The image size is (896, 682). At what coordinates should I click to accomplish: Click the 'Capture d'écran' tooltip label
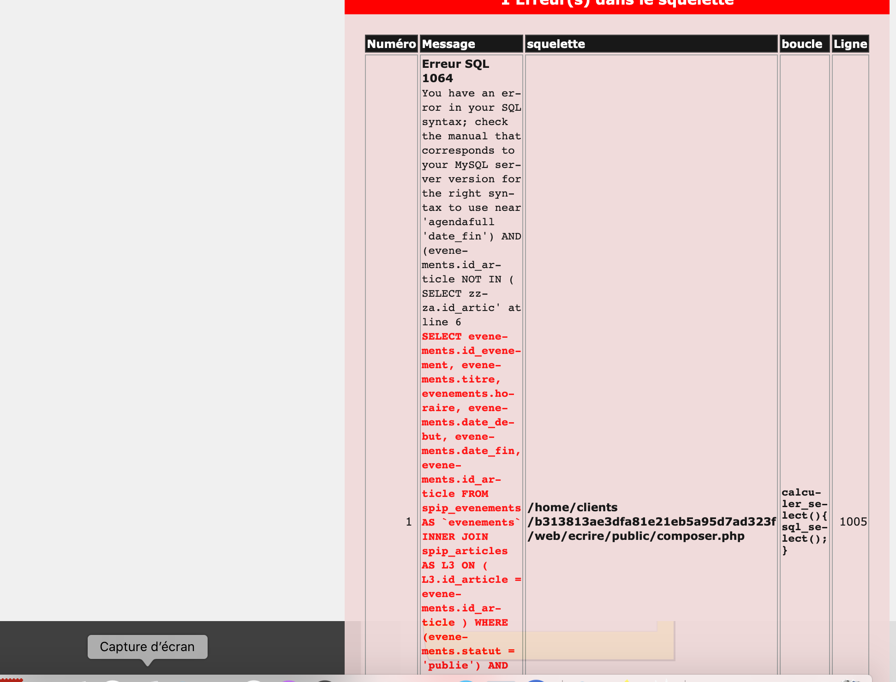[x=147, y=647]
